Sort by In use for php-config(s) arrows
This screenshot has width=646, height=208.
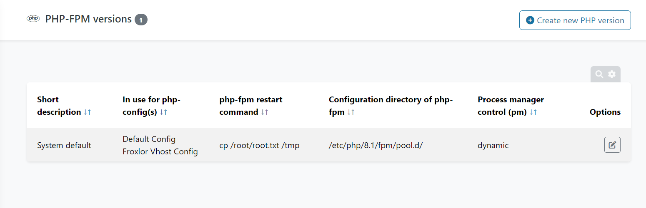pyautogui.click(x=163, y=112)
